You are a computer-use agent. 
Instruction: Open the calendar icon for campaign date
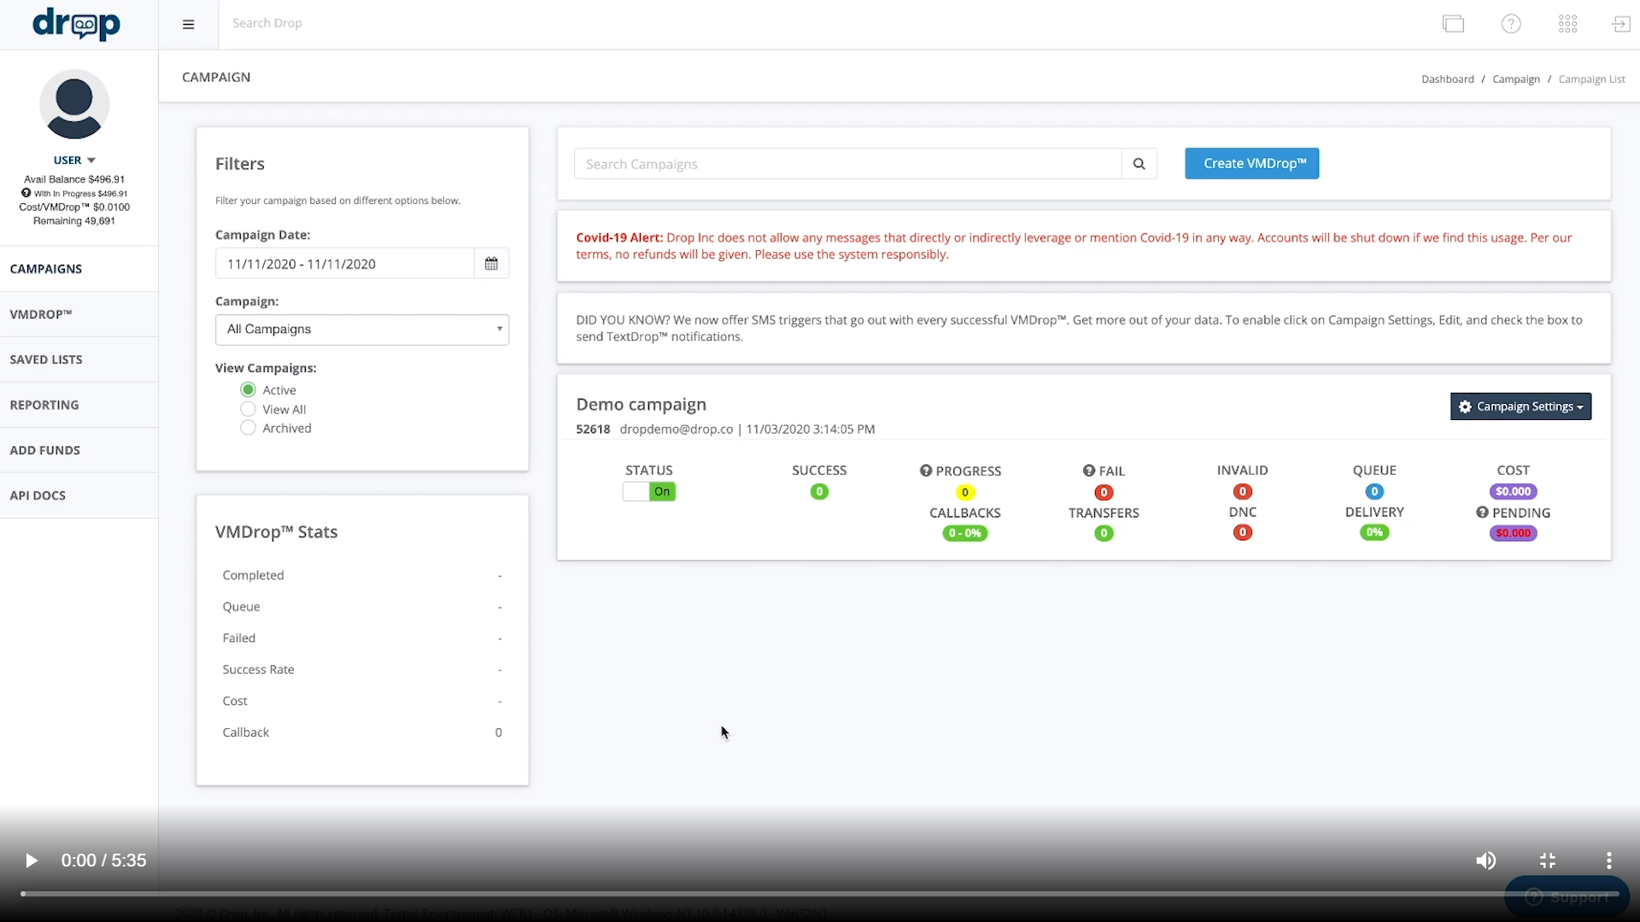(x=491, y=263)
